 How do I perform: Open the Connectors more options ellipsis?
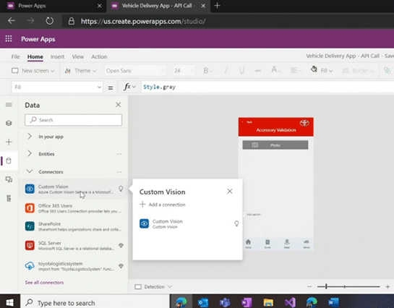point(119,172)
